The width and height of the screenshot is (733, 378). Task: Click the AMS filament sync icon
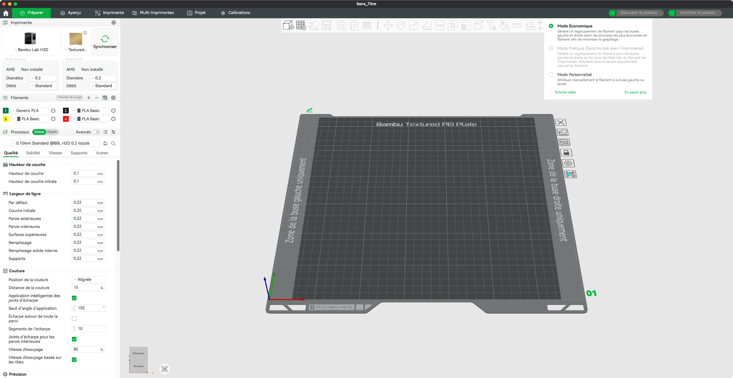(105, 98)
